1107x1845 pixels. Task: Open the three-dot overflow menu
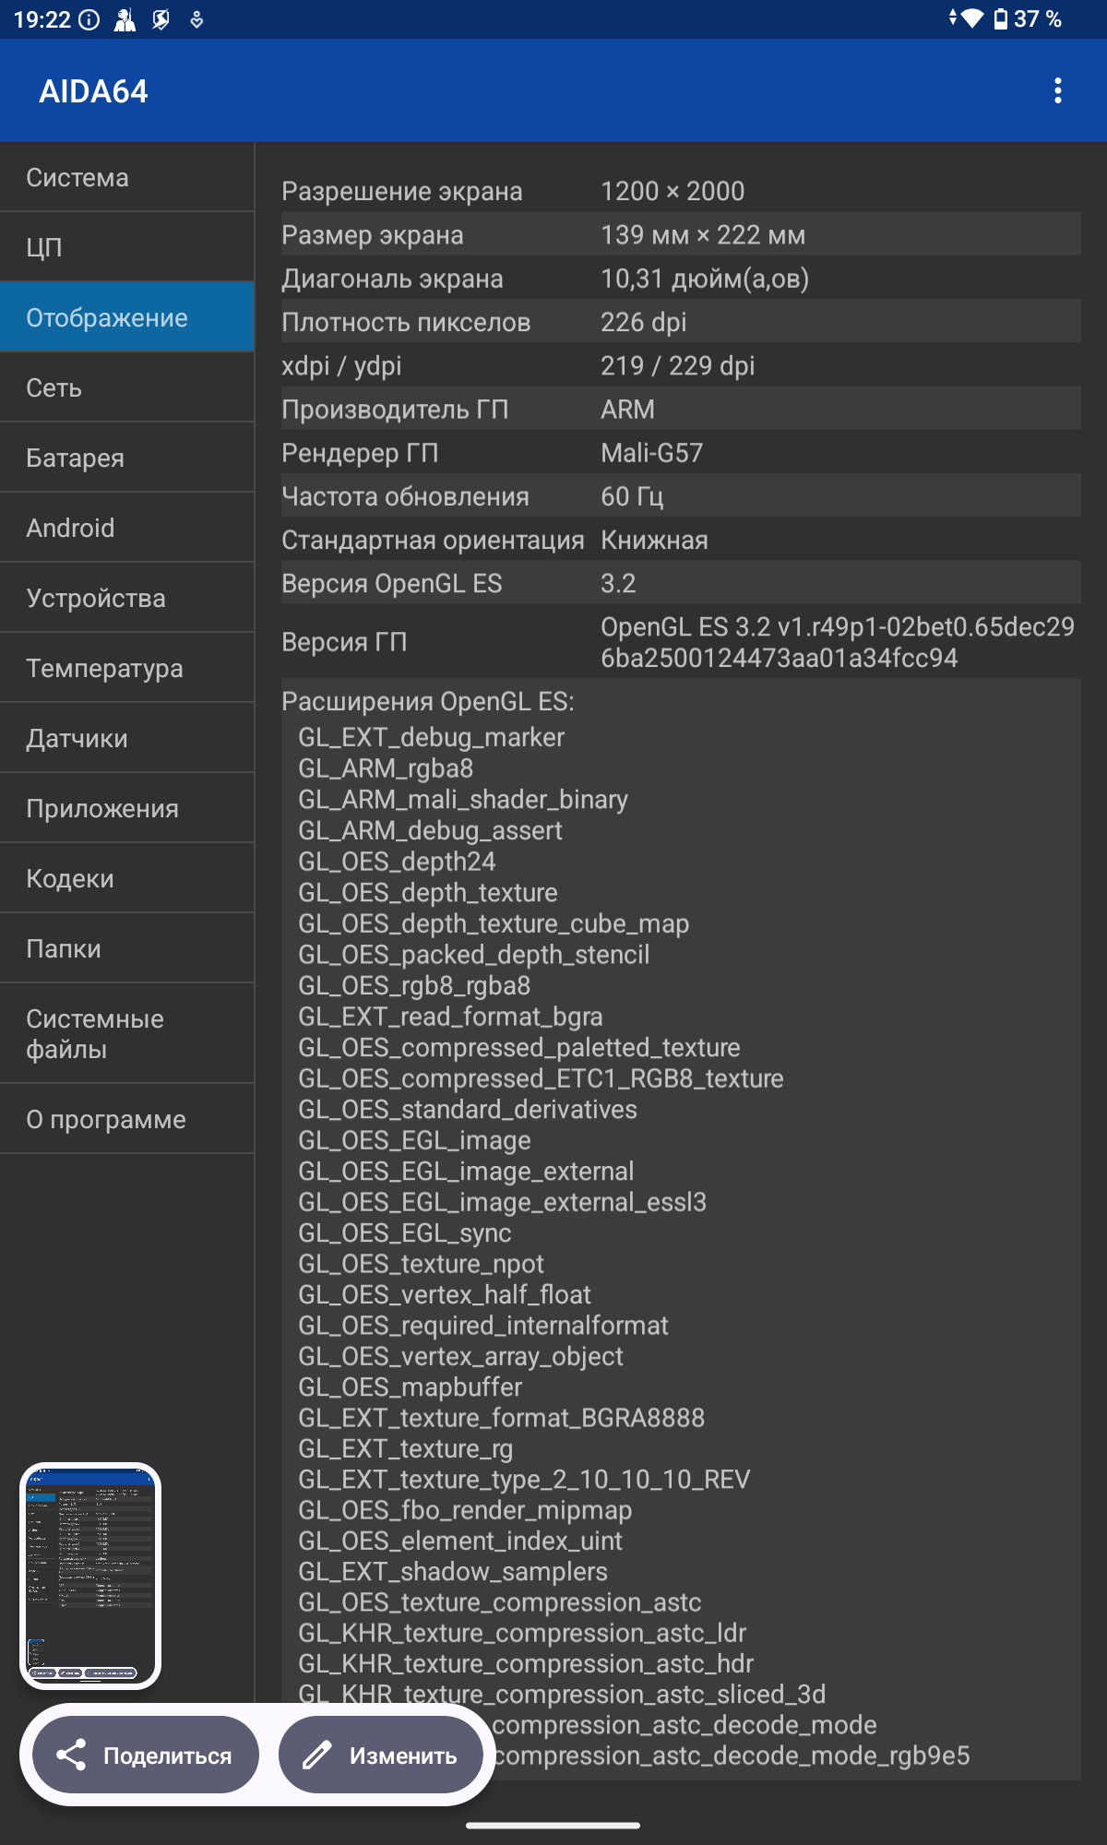point(1057,90)
